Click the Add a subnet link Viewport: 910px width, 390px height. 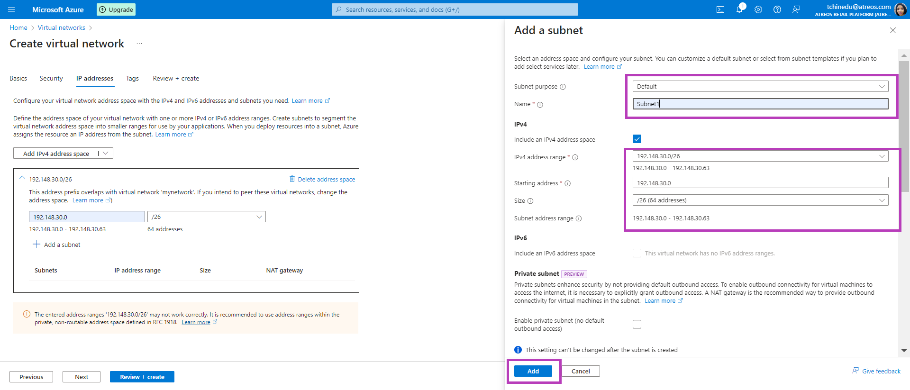click(62, 245)
